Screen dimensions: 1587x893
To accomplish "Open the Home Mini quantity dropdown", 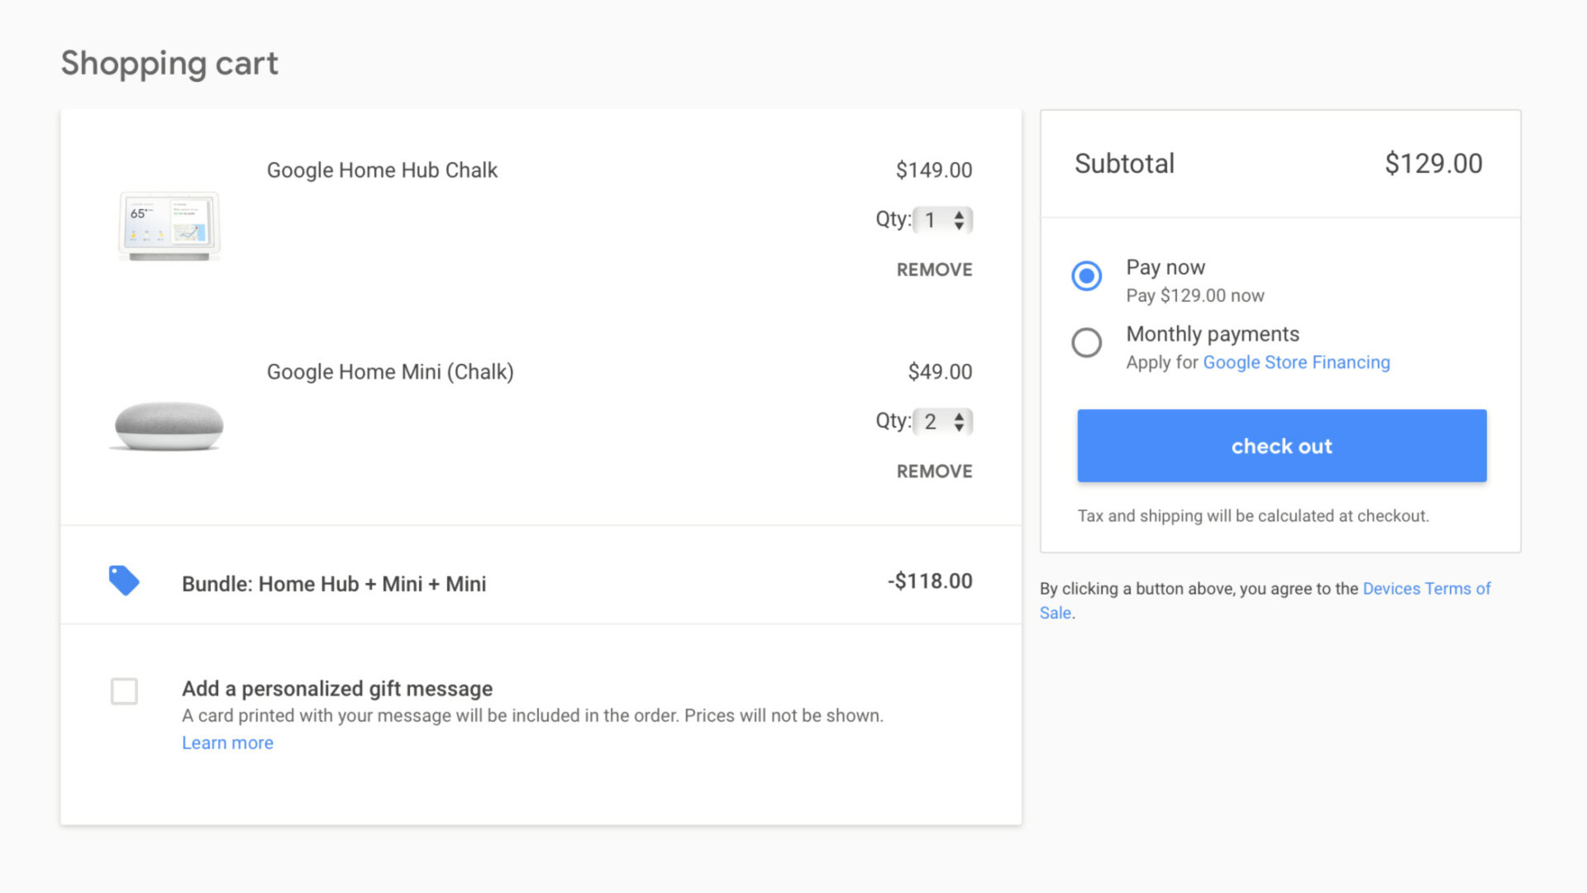I will (x=943, y=422).
